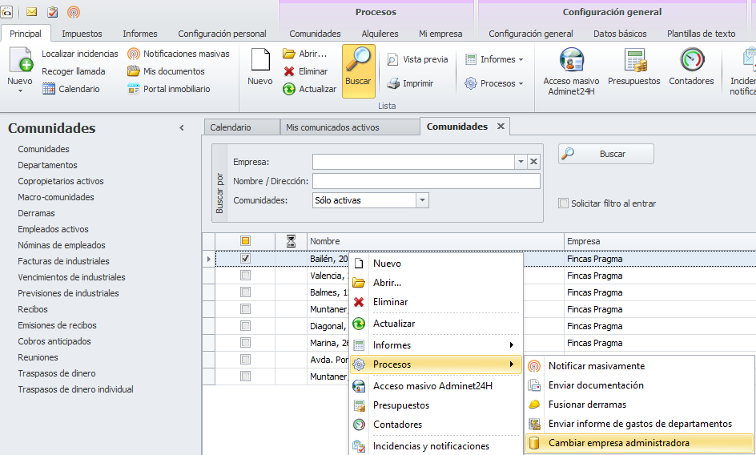Click the Buscar magnifier icon in ribbon

pos(358,62)
